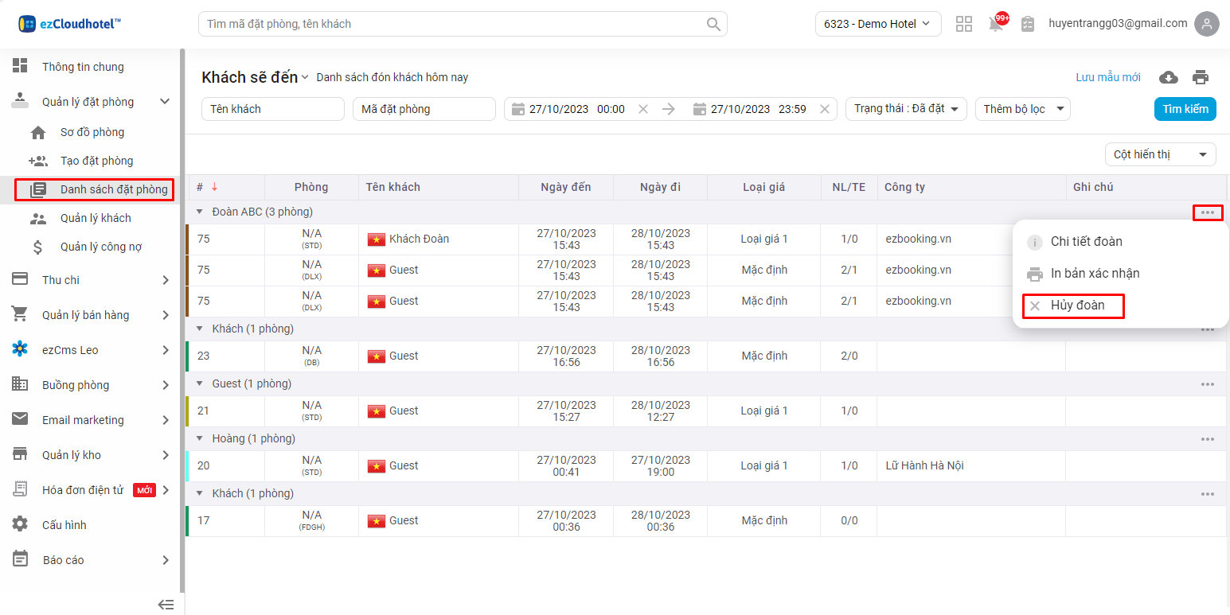Click the printer icon in header
This screenshot has width=1230, height=615.
(x=1201, y=77)
